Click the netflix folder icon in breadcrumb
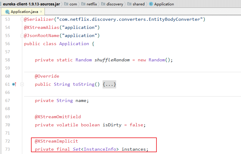Viewport: 241px width, 154px height. [x=84, y=4]
